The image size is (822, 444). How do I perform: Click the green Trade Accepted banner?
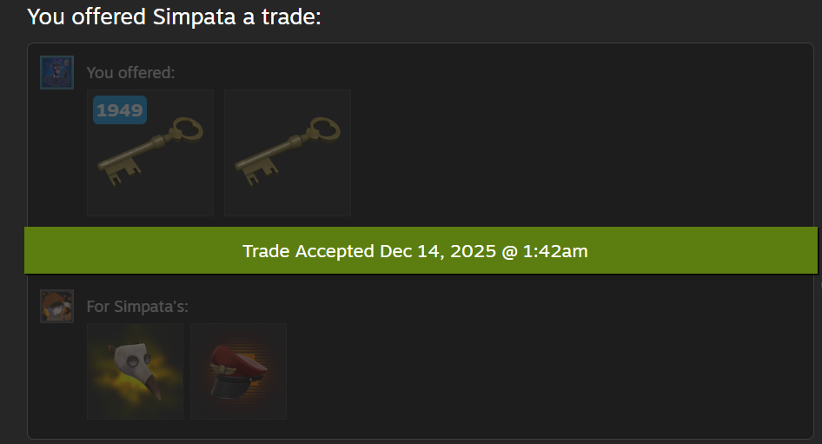[x=421, y=250]
